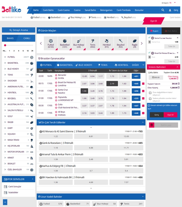The width and height of the screenshot is (182, 207).
Task: Click the time range slider handle
Action: 5,45
